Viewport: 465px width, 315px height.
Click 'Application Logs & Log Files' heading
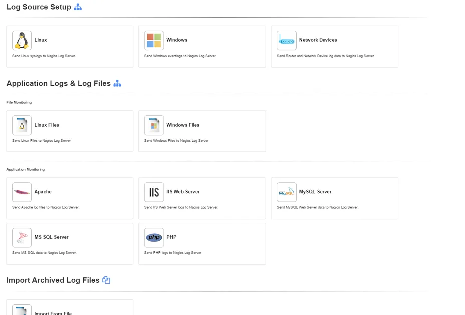(59, 83)
